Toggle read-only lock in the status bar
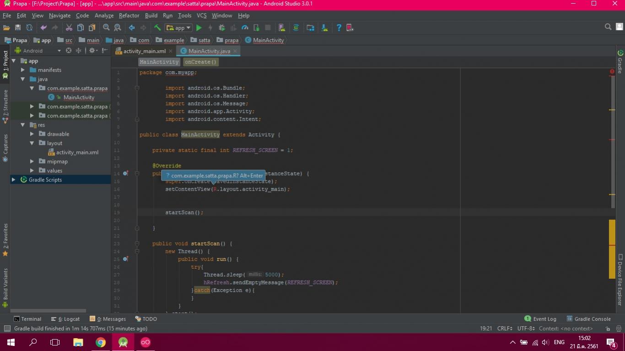 608,329
